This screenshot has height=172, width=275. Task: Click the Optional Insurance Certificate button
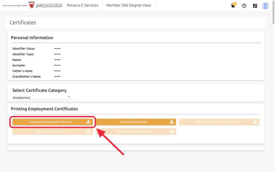(x=219, y=122)
